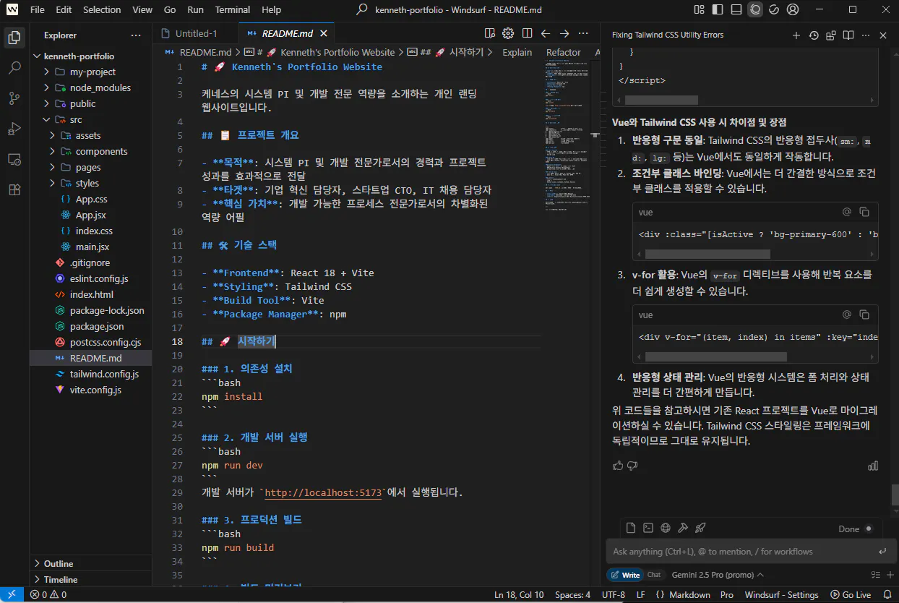The image size is (899, 603).
Task: Open Run and Debug view
Action: point(14,129)
